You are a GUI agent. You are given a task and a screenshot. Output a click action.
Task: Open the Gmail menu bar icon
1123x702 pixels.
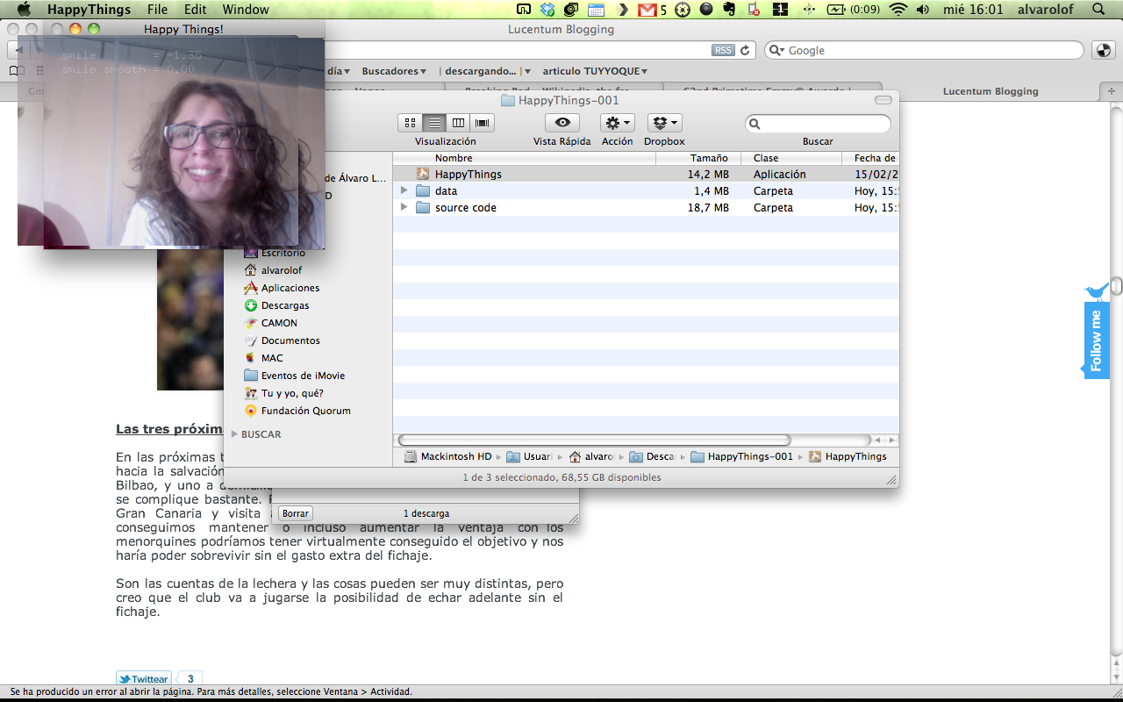(647, 10)
